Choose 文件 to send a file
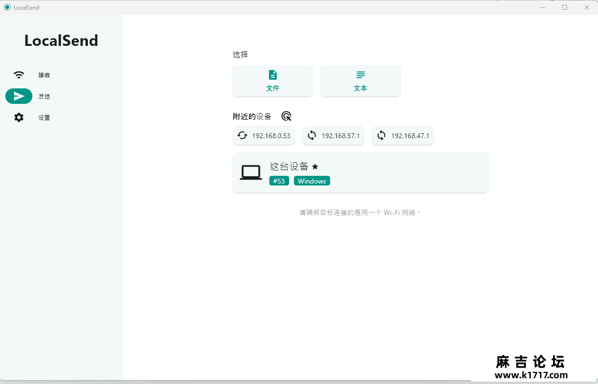 (x=273, y=81)
